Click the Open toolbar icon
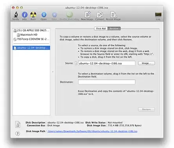This screenshot has width=174, height=148. tap(44, 15)
